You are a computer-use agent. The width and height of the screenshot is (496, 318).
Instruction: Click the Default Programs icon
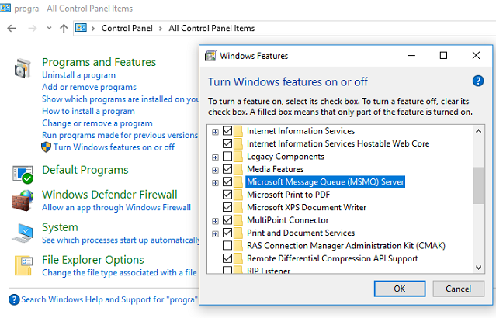pos(23,175)
